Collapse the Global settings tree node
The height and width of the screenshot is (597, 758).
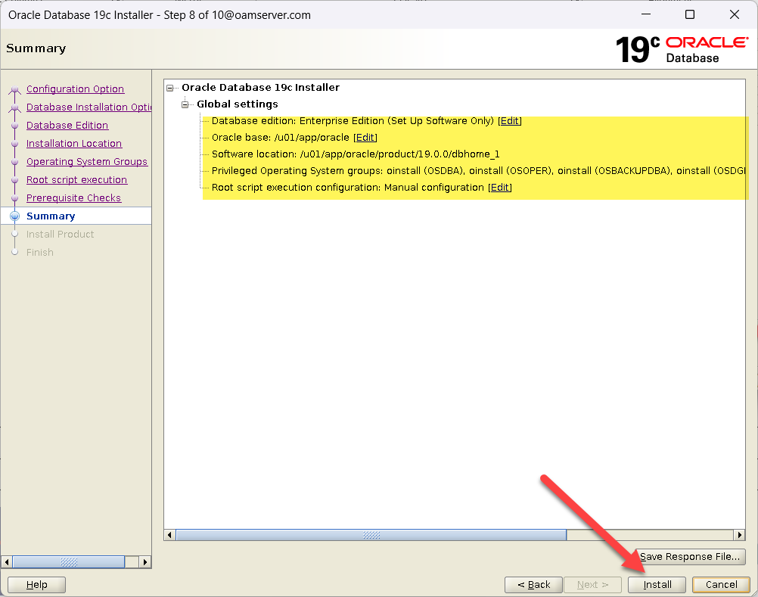pos(185,104)
